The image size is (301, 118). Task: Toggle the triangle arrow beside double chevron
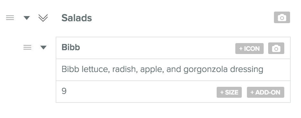pyautogui.click(x=27, y=18)
